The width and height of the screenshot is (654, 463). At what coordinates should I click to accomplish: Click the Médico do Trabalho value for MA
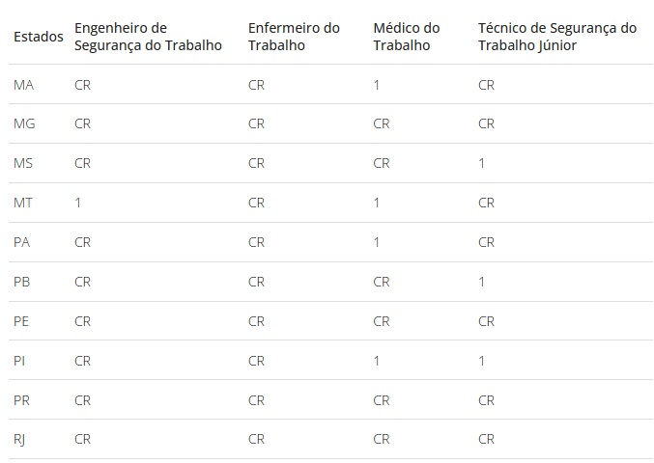tap(377, 85)
